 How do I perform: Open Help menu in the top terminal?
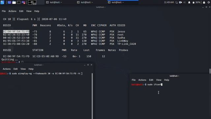pos(37,11)
